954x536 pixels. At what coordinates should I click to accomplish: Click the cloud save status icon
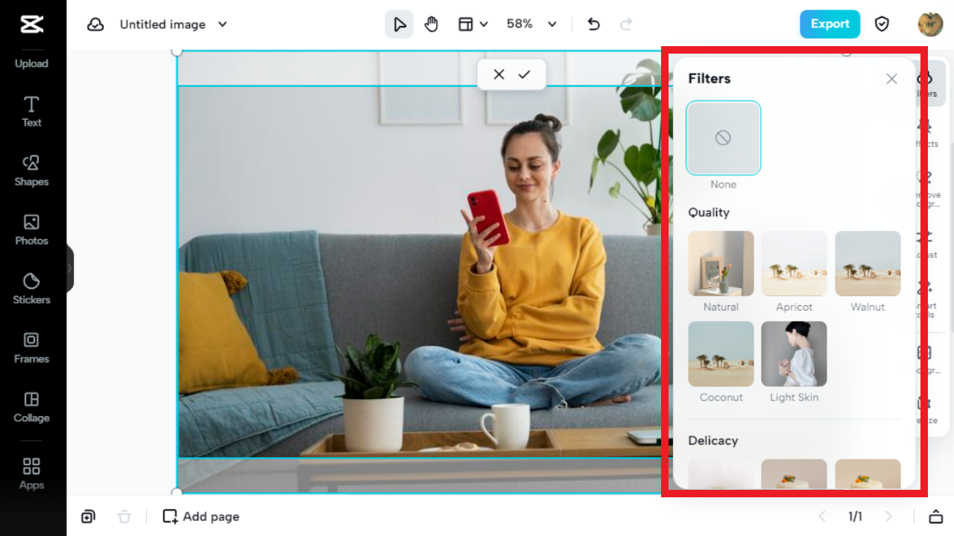(x=95, y=25)
